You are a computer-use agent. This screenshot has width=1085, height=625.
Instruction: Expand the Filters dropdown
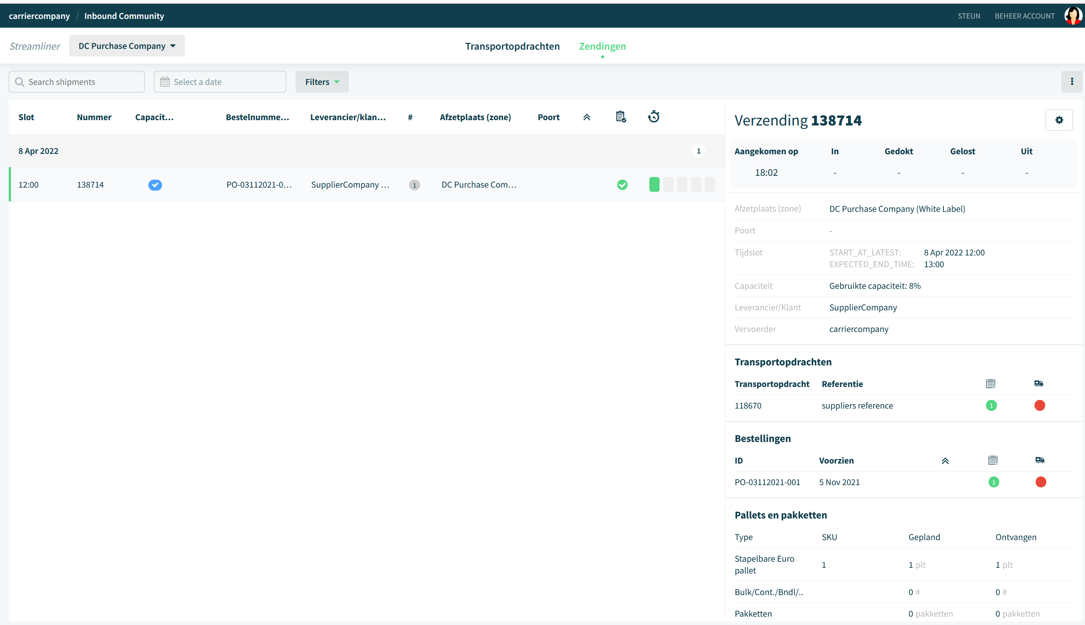pyautogui.click(x=322, y=81)
